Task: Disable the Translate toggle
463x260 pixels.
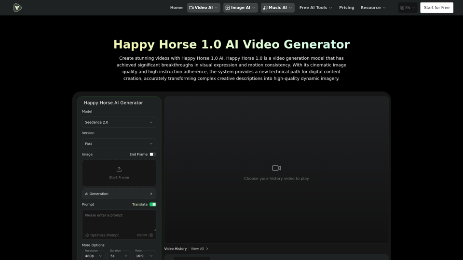Action: (x=152, y=205)
